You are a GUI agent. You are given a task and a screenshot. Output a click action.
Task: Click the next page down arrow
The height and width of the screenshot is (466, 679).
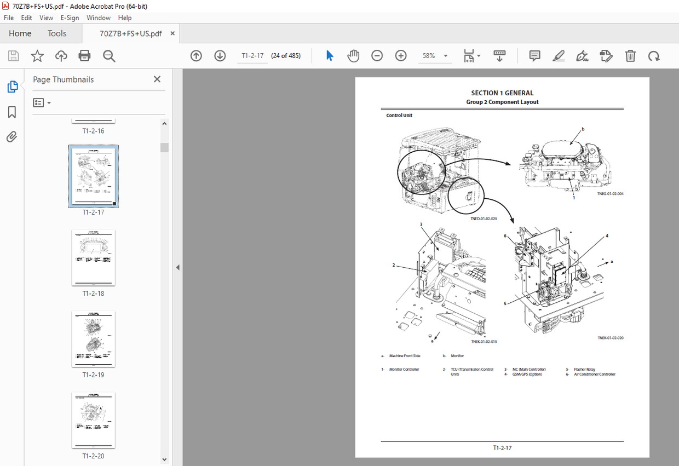click(x=220, y=55)
